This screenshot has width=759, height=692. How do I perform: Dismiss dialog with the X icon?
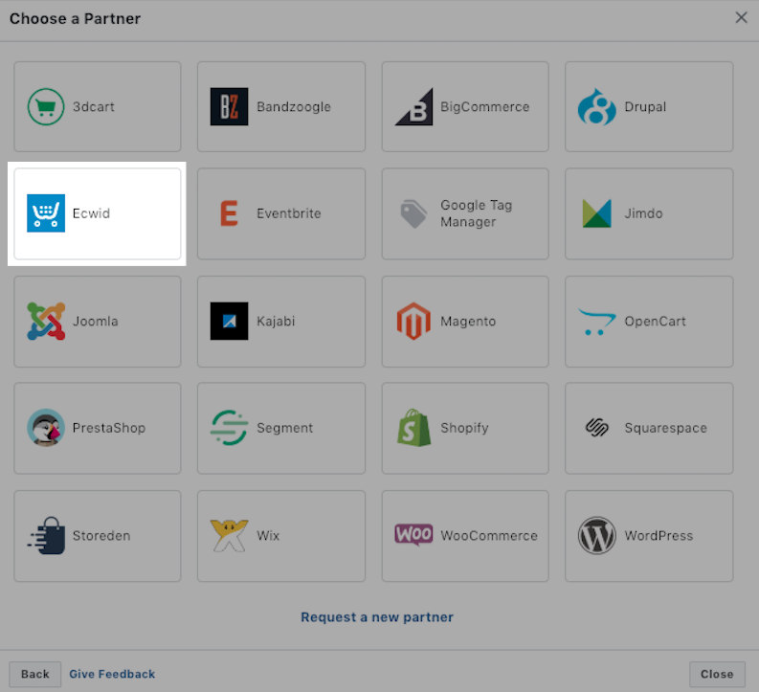[x=741, y=17]
